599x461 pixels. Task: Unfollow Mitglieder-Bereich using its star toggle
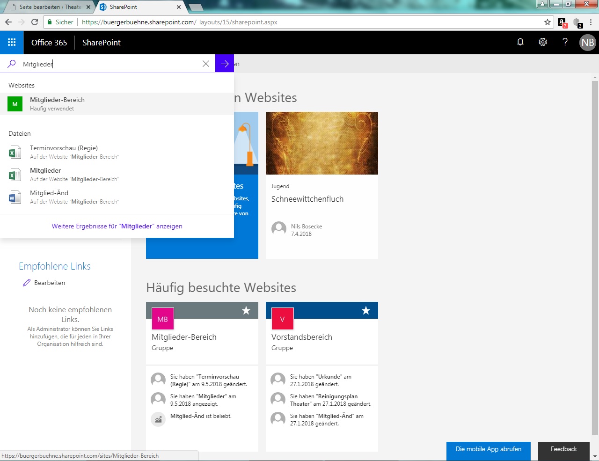click(x=246, y=310)
